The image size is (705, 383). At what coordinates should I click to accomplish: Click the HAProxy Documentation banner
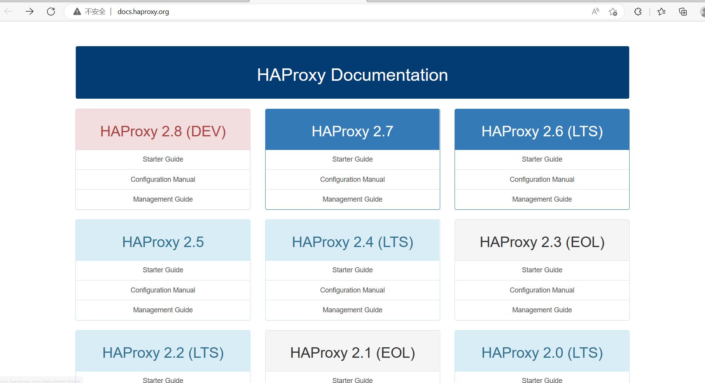click(x=352, y=73)
